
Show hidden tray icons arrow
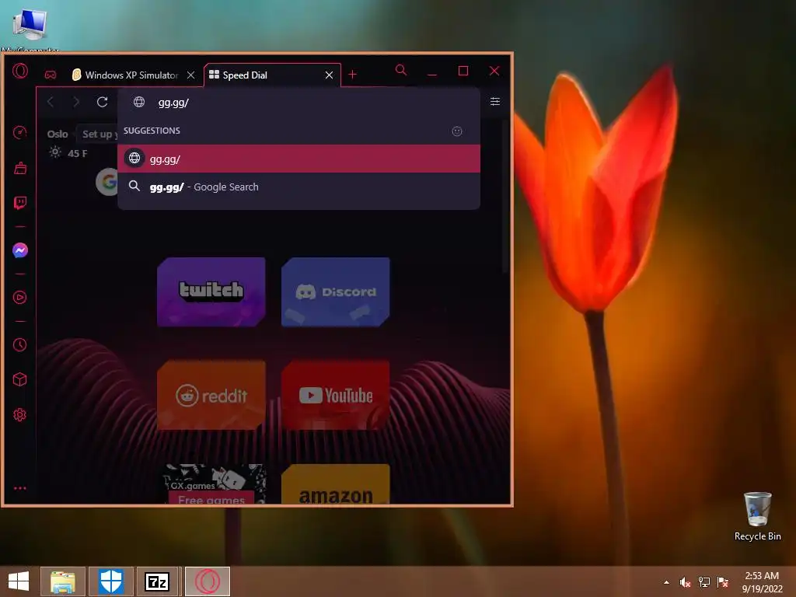pos(666,582)
